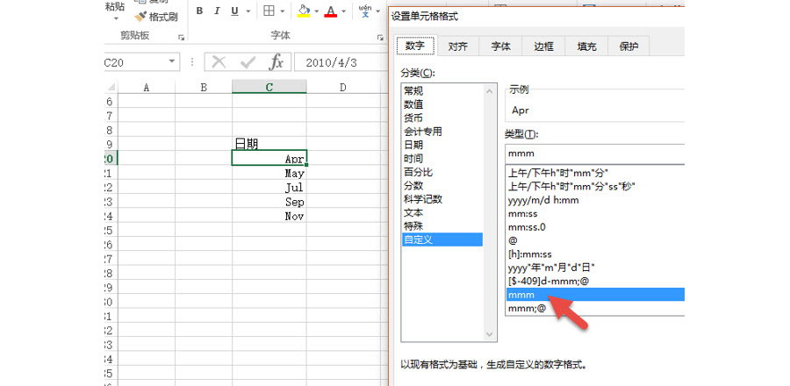The width and height of the screenshot is (790, 386).
Task: Select column A header
Action: coord(147,87)
